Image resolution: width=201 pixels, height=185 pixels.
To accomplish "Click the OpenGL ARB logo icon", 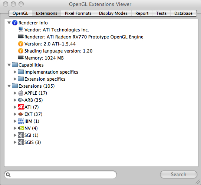I will (21, 100).
